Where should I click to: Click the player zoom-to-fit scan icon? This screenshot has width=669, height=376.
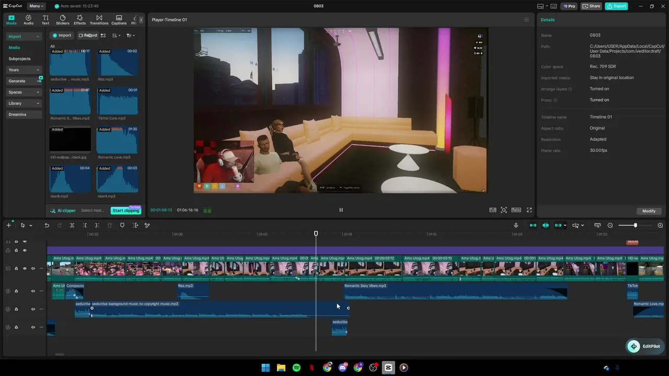(x=504, y=210)
